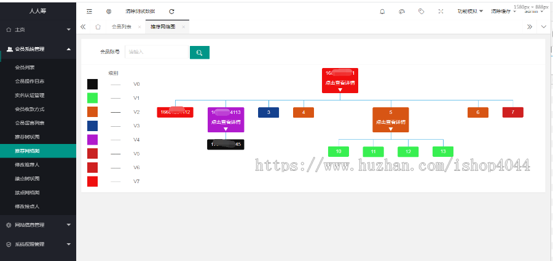Click the red node 7
This screenshot has height=261, width=553.
tap(513, 112)
